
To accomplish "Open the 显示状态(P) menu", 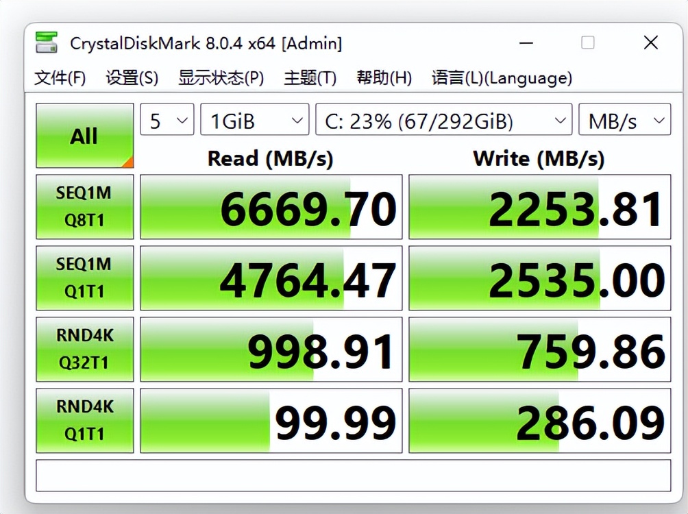I will coord(221,77).
